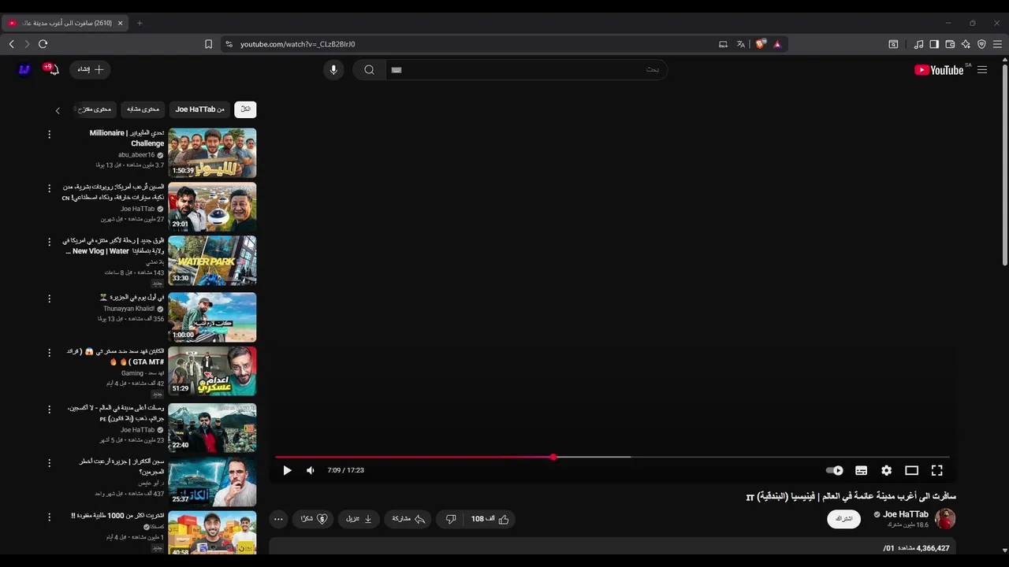Image resolution: width=1009 pixels, height=567 pixels.
Task: Open the account avatar menu
Action: coord(24,69)
